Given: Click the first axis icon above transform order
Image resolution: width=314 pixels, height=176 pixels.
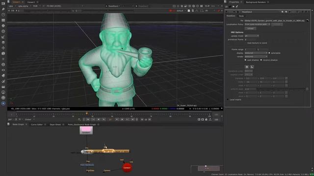Looking at the screenshot, I should tap(247, 67).
